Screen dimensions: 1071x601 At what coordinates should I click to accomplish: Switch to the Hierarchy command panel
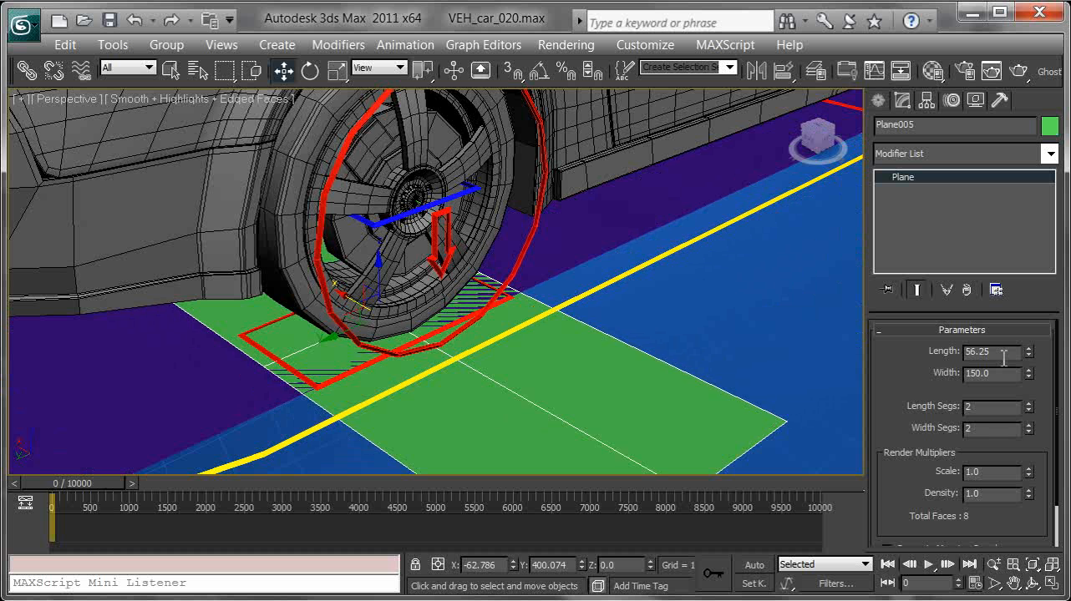click(926, 101)
